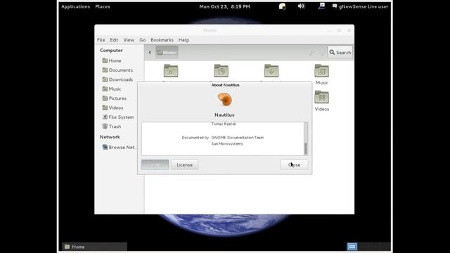Select the Downloads folder icon in file view

pos(271,71)
